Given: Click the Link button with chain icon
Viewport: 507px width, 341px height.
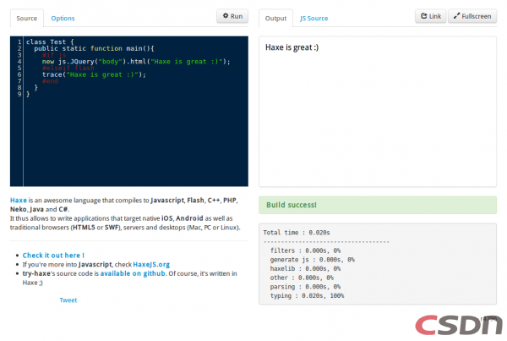Looking at the screenshot, I should (431, 16).
